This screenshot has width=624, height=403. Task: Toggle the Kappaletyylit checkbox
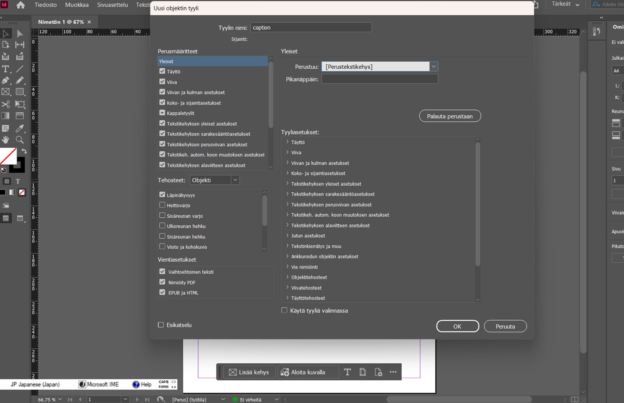pos(162,113)
